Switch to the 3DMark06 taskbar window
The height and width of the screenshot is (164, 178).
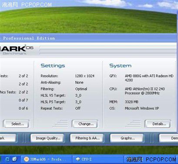(46, 159)
